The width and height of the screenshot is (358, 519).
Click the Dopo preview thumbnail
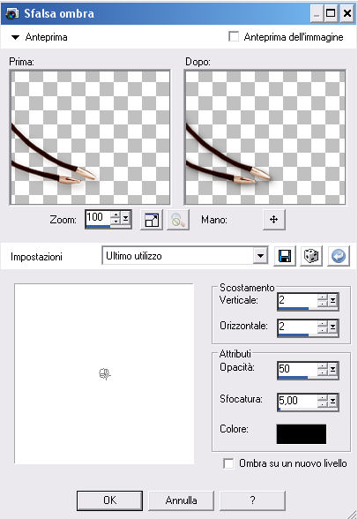pyautogui.click(x=265, y=137)
